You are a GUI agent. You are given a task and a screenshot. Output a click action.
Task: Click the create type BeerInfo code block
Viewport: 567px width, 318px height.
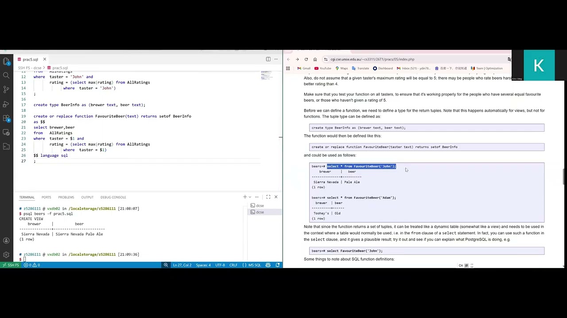click(x=427, y=128)
